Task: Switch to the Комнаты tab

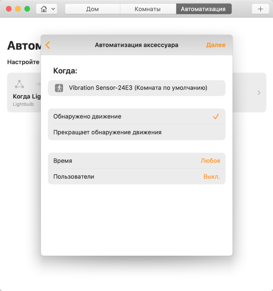Action: 148,9
